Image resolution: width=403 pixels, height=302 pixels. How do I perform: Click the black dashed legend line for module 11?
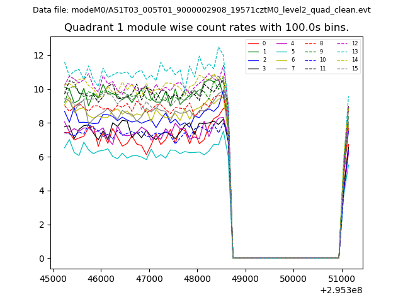click(x=310, y=68)
